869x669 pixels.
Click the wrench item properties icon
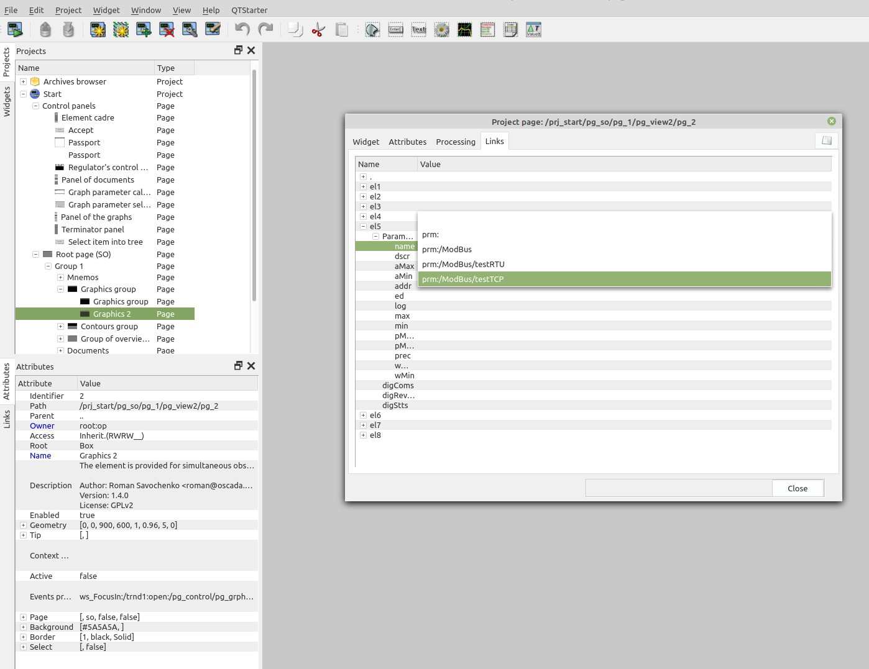(x=190, y=29)
